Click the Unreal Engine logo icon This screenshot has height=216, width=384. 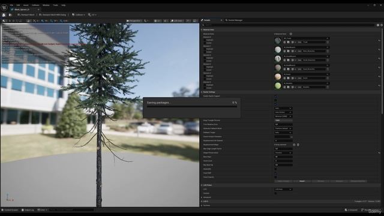(x=4, y=8)
